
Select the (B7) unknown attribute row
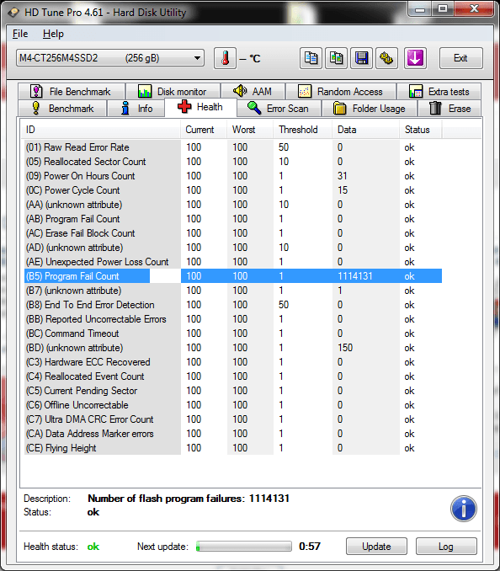point(233,291)
